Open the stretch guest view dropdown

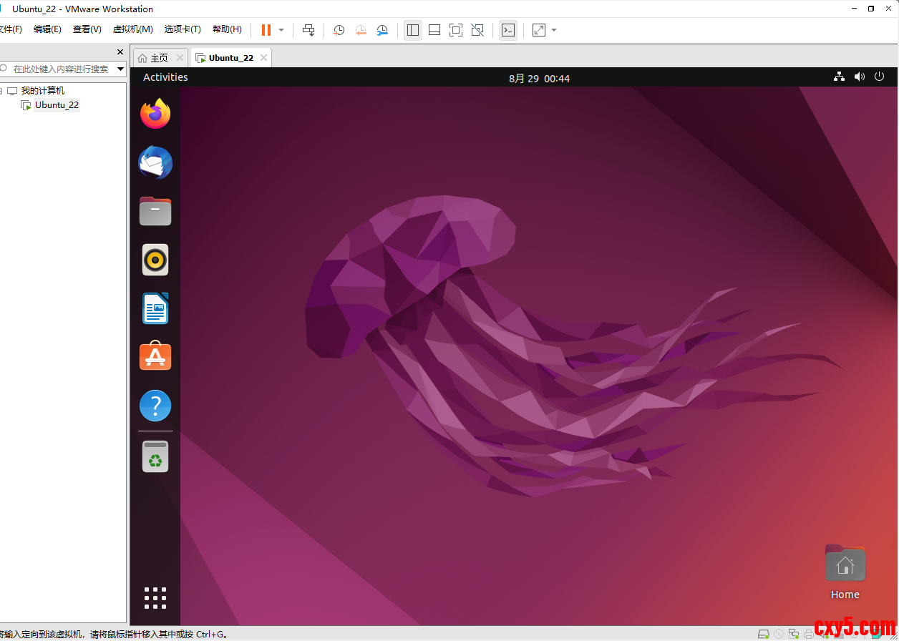pos(554,30)
